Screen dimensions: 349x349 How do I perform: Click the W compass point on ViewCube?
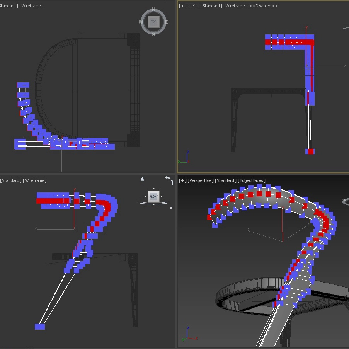pos(141,22)
